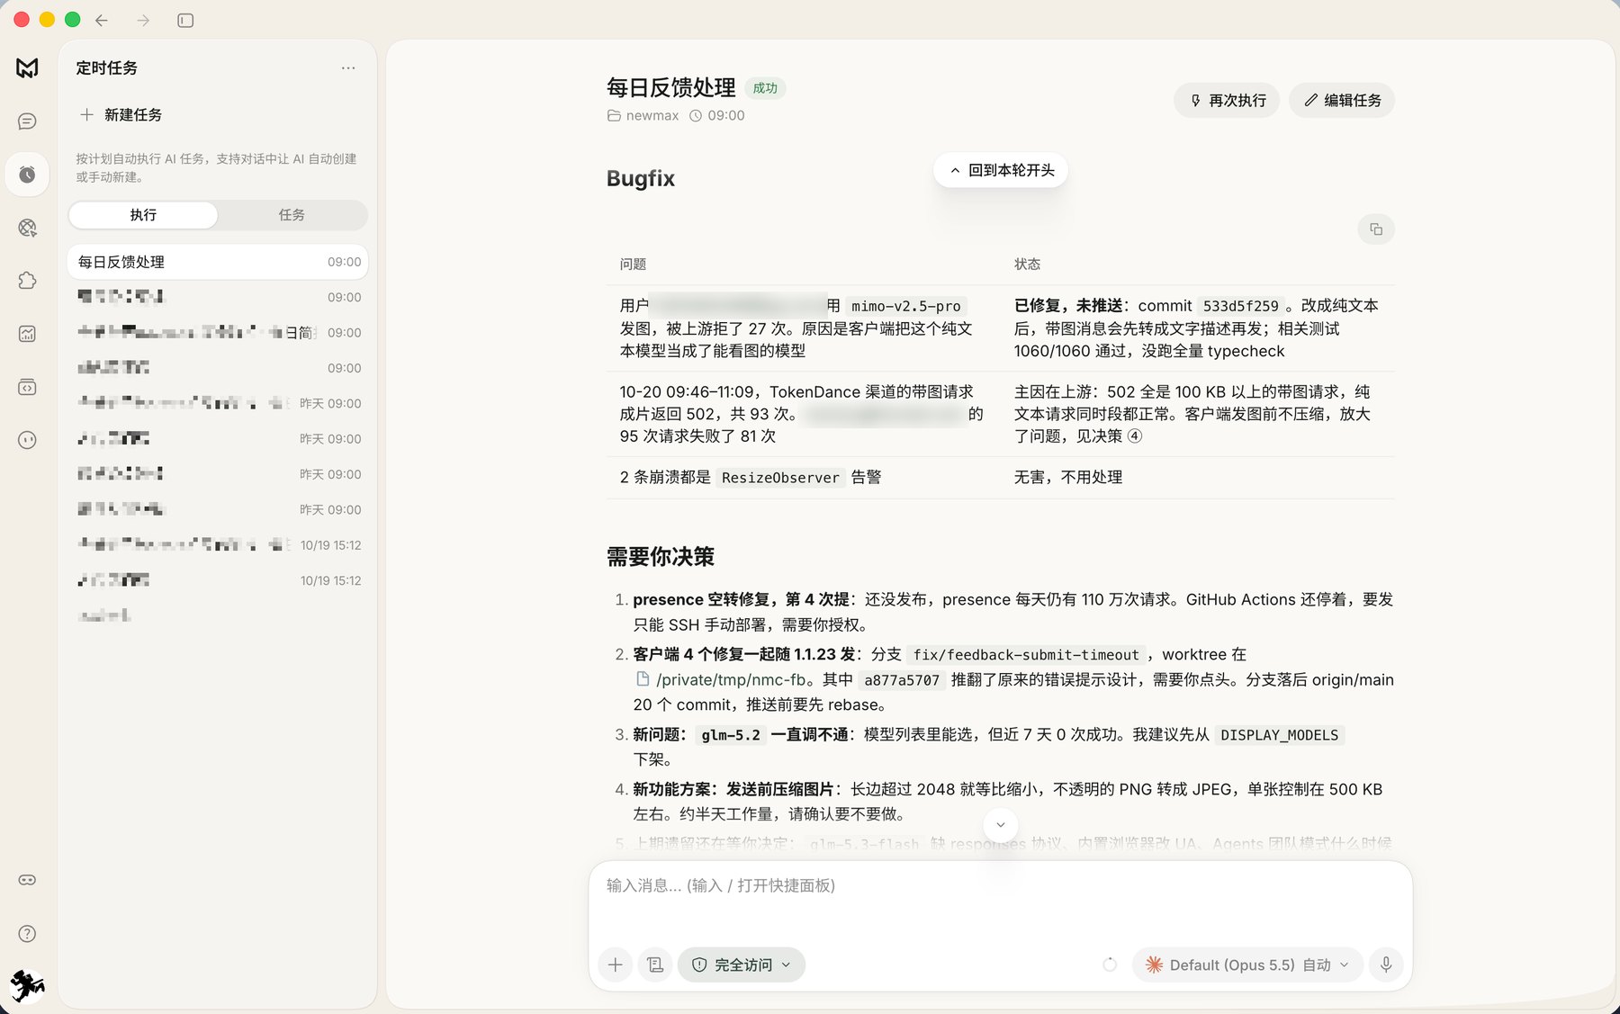Click the 成功 status badge
The height and width of the screenshot is (1014, 1620).
(x=765, y=88)
